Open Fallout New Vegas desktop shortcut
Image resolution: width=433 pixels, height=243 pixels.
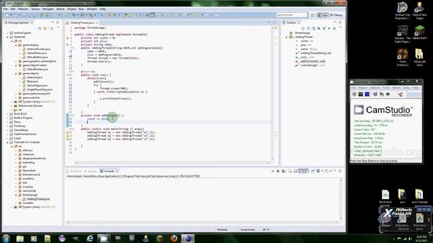(419, 10)
